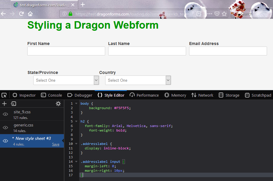Open the Network tab in devtools
This screenshot has height=181, width=273.
pos(202,95)
